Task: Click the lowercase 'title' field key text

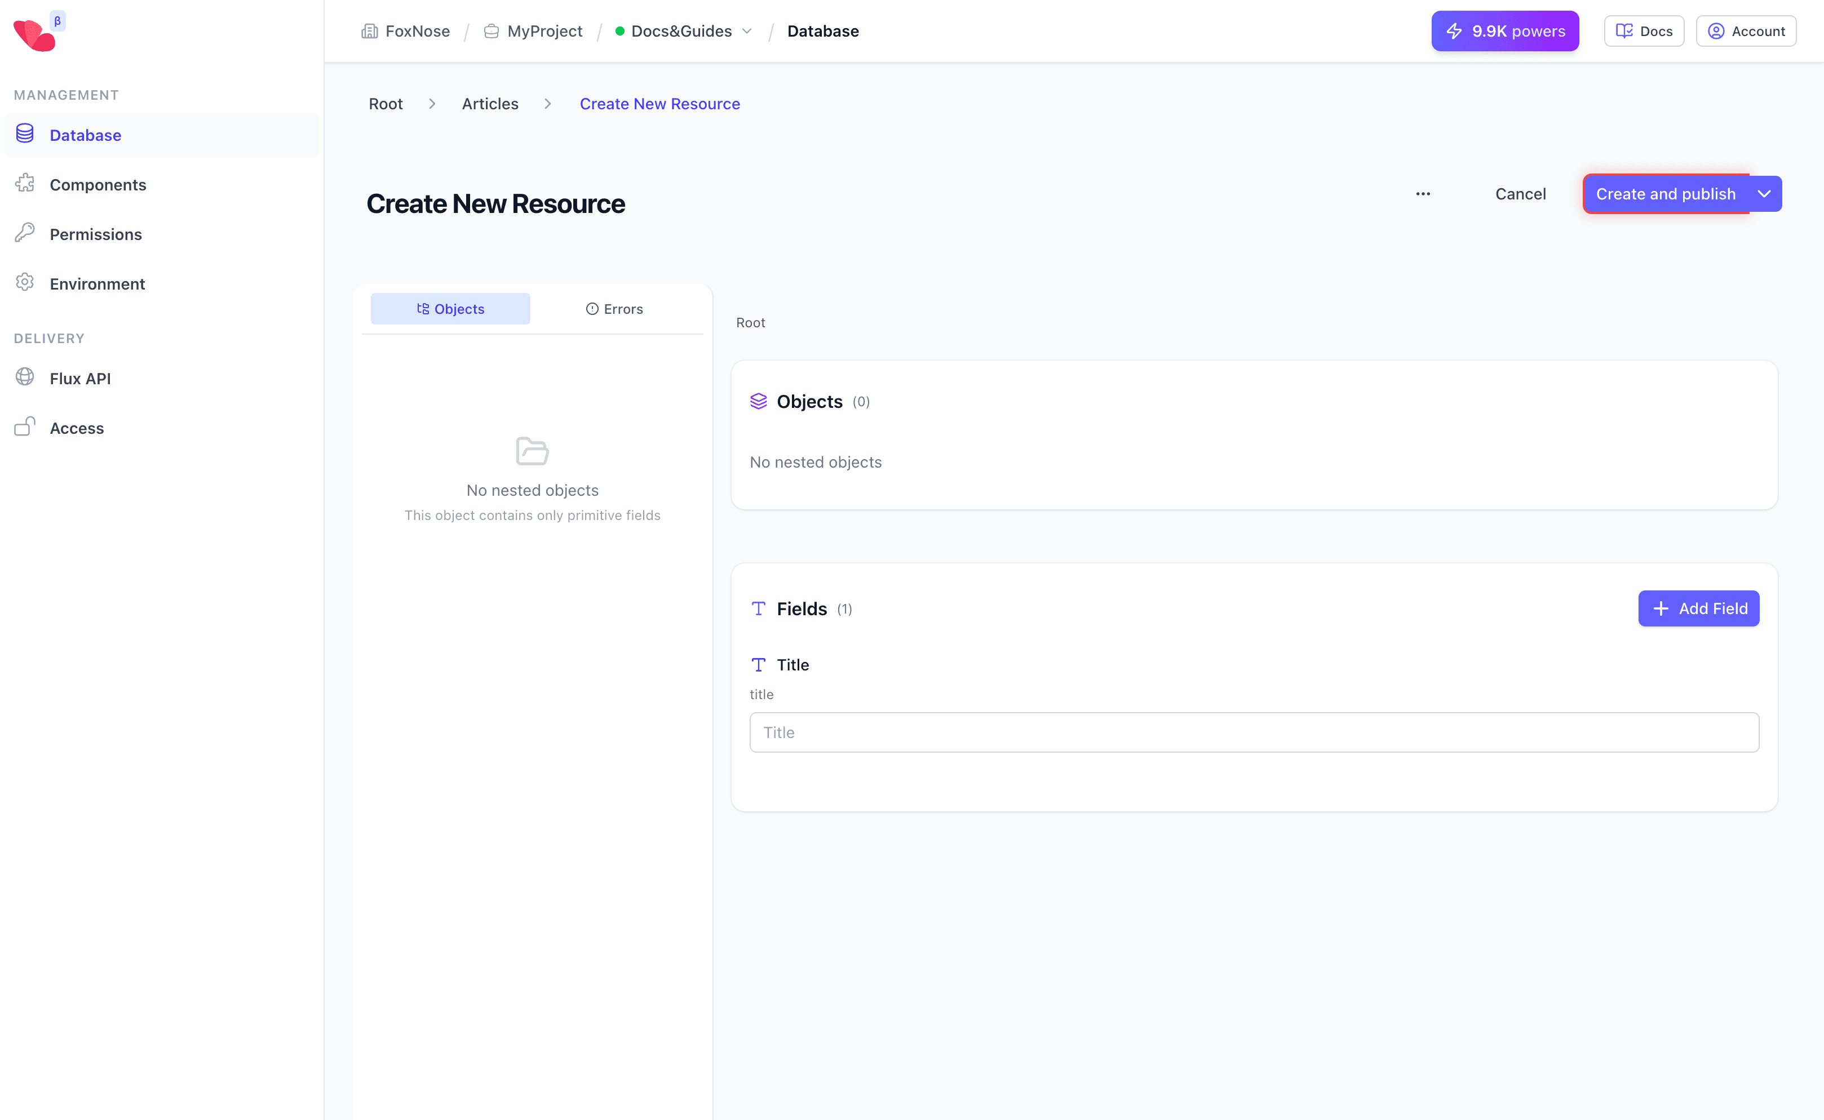Action: click(x=761, y=694)
